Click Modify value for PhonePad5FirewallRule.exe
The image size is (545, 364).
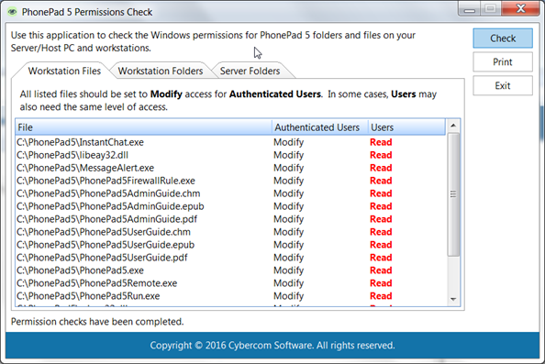[288, 181]
